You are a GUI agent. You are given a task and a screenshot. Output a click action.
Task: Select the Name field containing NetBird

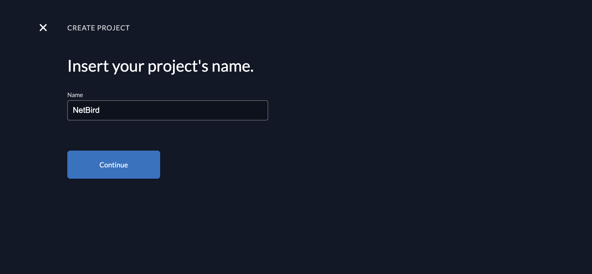(x=167, y=110)
